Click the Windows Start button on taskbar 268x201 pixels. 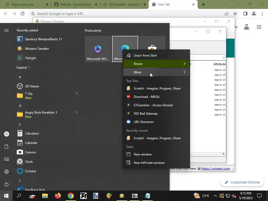click(6, 196)
